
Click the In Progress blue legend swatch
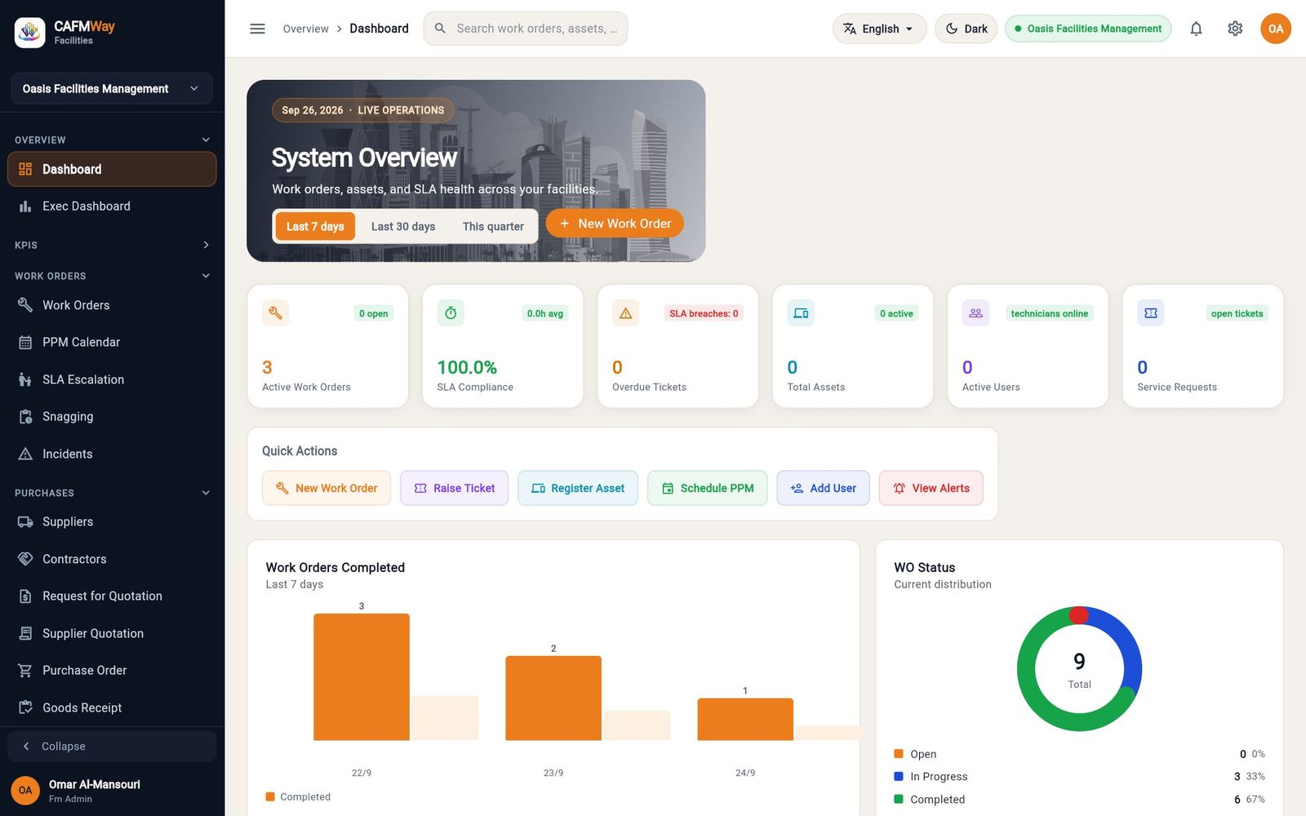point(899,776)
